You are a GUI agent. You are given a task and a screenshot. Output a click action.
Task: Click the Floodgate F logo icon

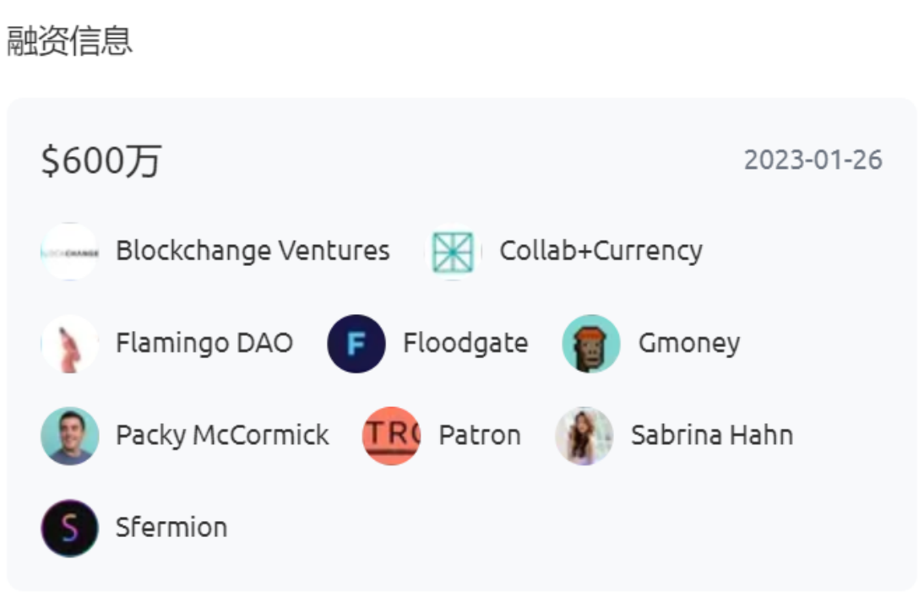click(x=356, y=344)
